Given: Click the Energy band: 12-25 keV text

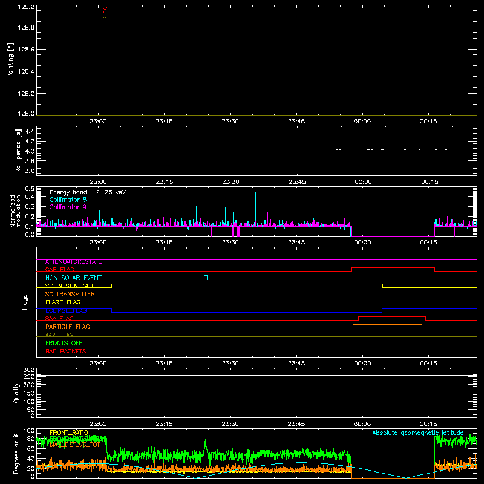Looking at the screenshot, I should 88,192.
